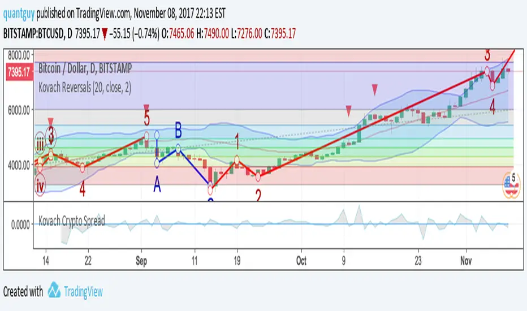Click the BITSTAMP:BTCUSD, D symbol text
The width and height of the screenshot is (527, 311).
[x=38, y=33]
